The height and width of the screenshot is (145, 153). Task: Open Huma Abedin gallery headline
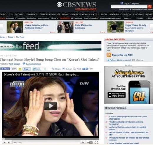click(36, 26)
